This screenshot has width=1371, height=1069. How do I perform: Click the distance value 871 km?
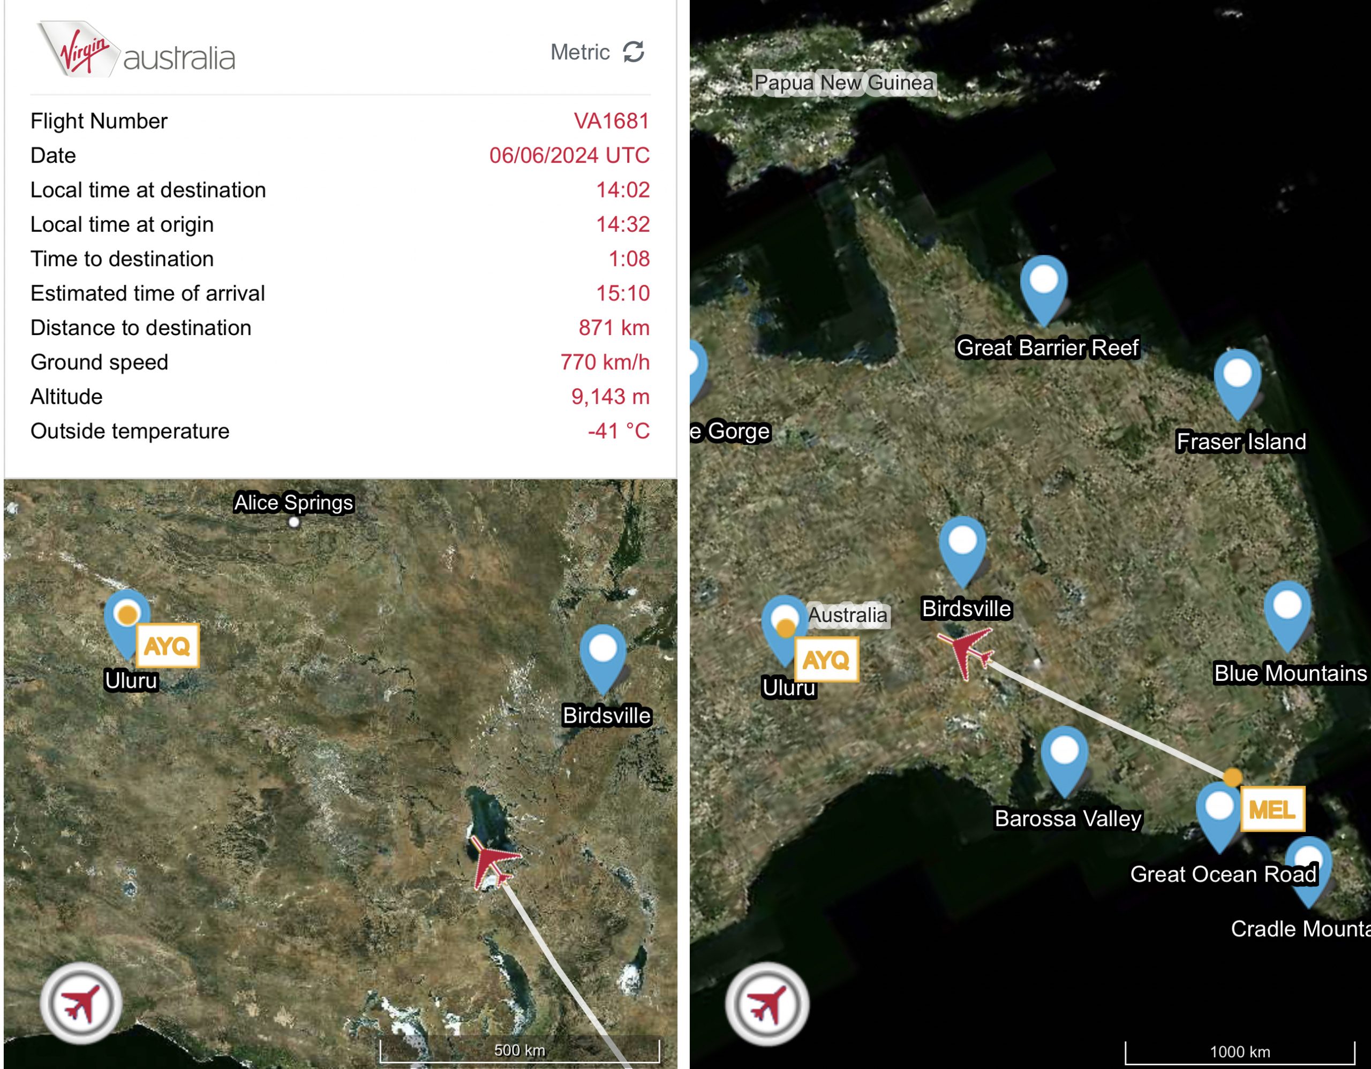coord(614,328)
